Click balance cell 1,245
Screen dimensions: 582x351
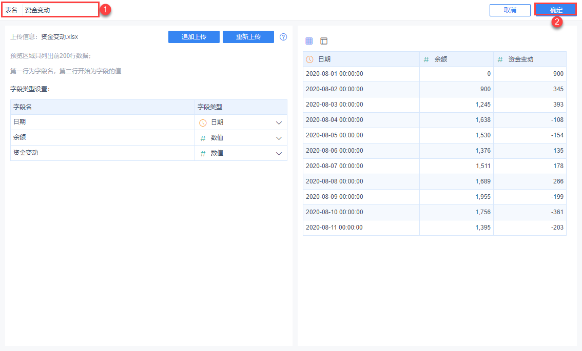click(457, 105)
